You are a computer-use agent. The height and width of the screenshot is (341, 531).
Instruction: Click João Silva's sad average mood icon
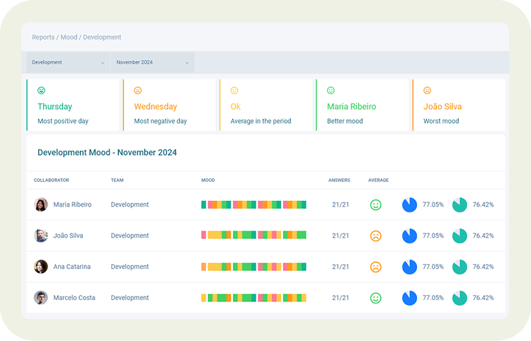(x=376, y=236)
